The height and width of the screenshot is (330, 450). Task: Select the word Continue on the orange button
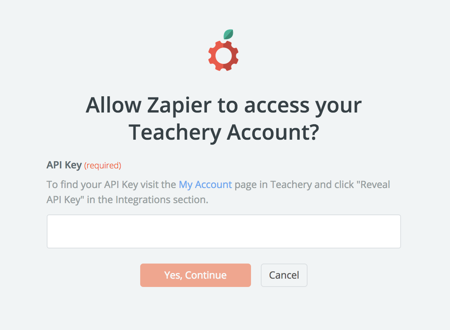[x=206, y=275]
